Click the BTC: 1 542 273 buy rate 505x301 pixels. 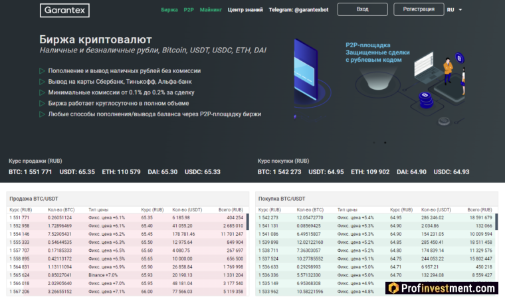[279, 172]
